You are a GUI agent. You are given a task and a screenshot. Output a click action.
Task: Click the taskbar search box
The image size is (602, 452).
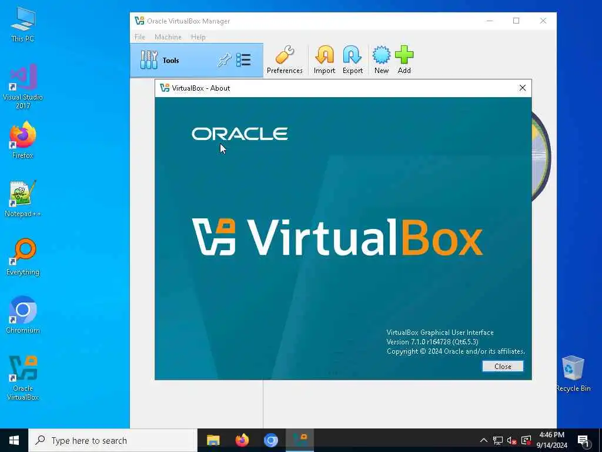point(113,440)
